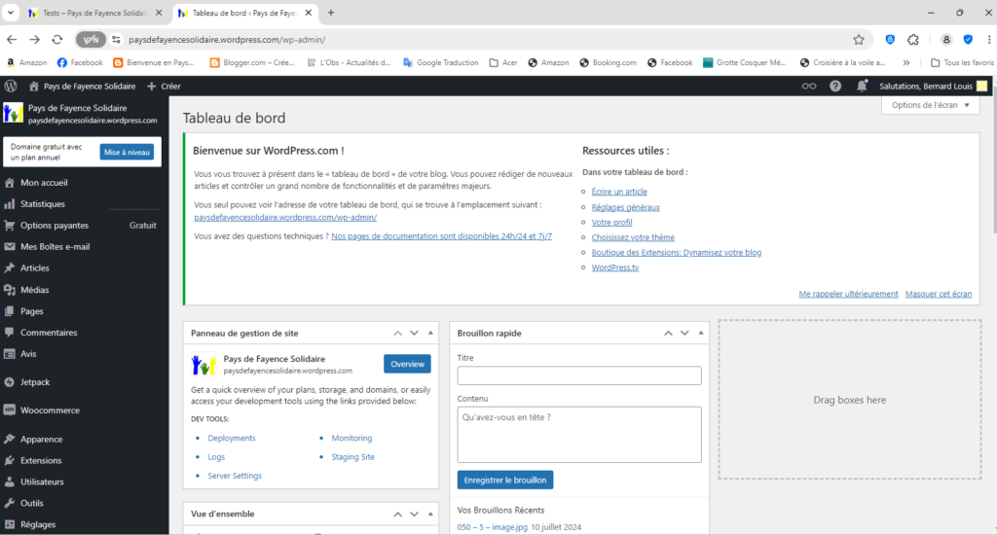The width and height of the screenshot is (997, 535).
Task: Open Woocommerce in the sidebar
Action: pos(50,410)
